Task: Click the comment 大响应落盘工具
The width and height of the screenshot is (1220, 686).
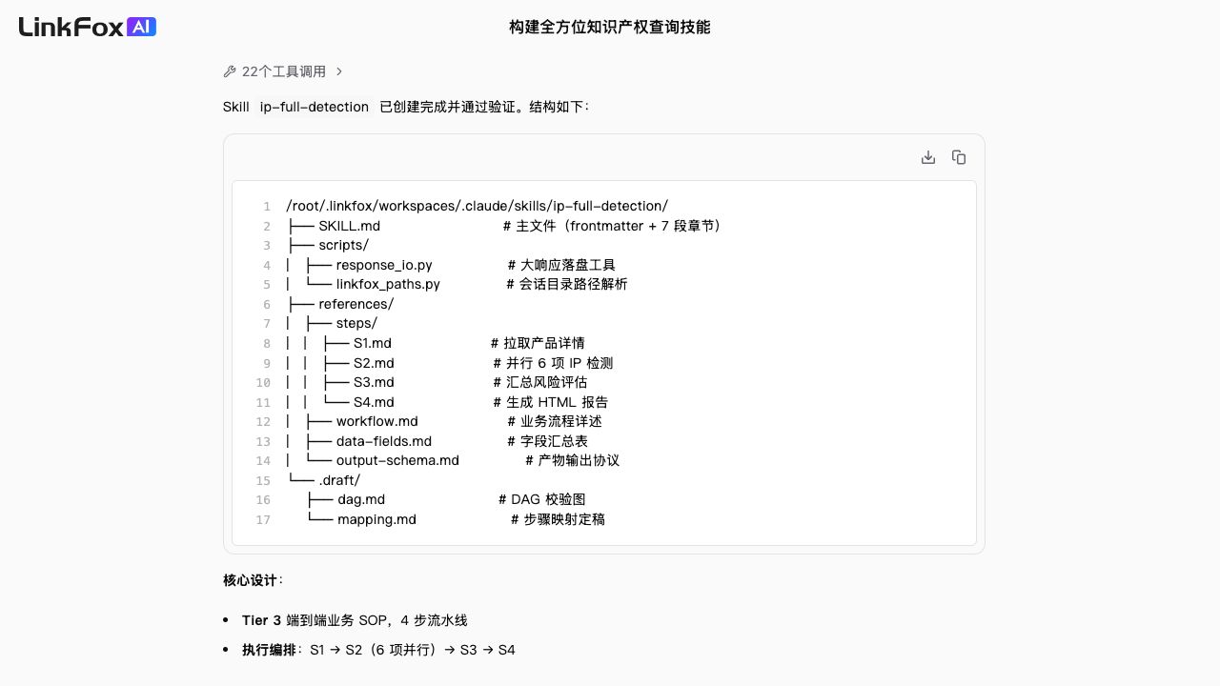Action: click(561, 265)
